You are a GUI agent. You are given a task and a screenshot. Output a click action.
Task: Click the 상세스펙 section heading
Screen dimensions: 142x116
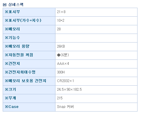click(x=16, y=4)
